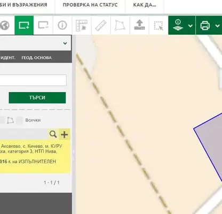The height and width of the screenshot is (214, 222).
Task: Activate the info identify tool
Action: (62, 25)
